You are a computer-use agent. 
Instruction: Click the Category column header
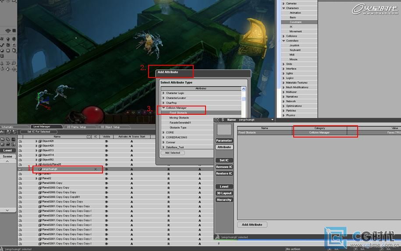[x=319, y=128]
